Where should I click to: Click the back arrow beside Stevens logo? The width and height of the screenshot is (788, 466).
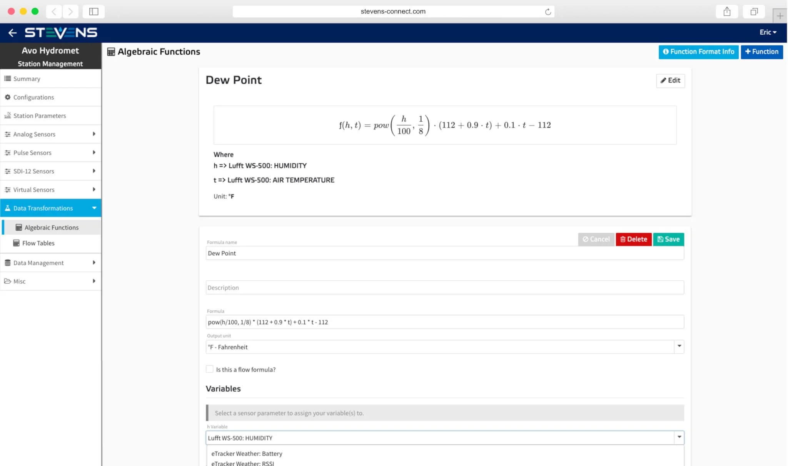12,33
